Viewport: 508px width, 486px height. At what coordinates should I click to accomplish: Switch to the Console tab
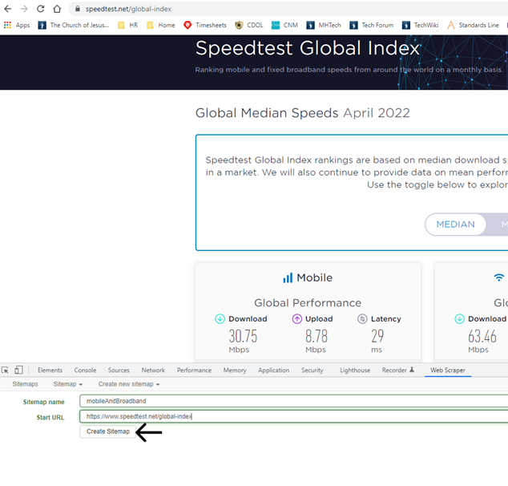85,371
